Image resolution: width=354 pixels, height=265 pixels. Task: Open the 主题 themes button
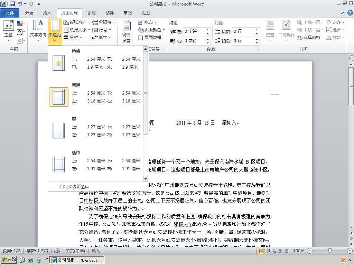(8, 31)
